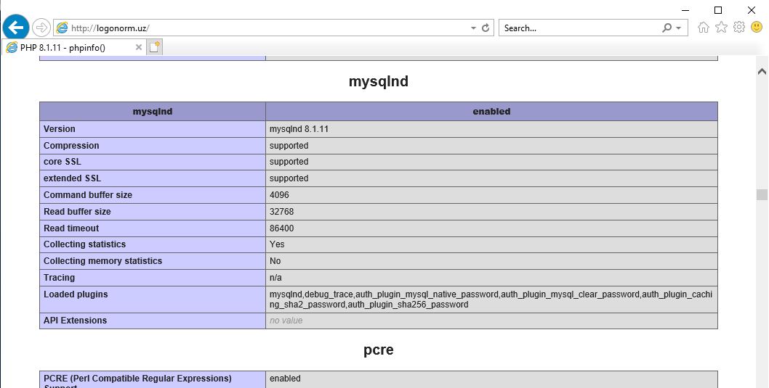Click the 'core SSL' row label
The width and height of the screenshot is (769, 388).
pos(63,162)
